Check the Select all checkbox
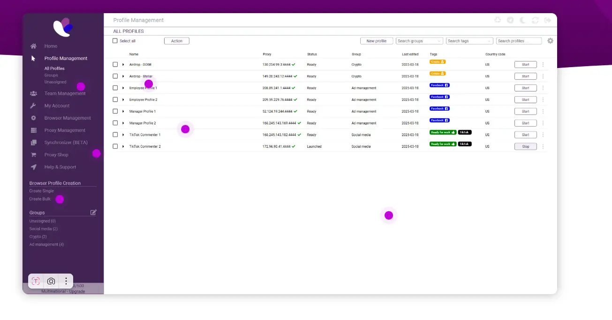The height and width of the screenshot is (320, 612). tap(115, 41)
